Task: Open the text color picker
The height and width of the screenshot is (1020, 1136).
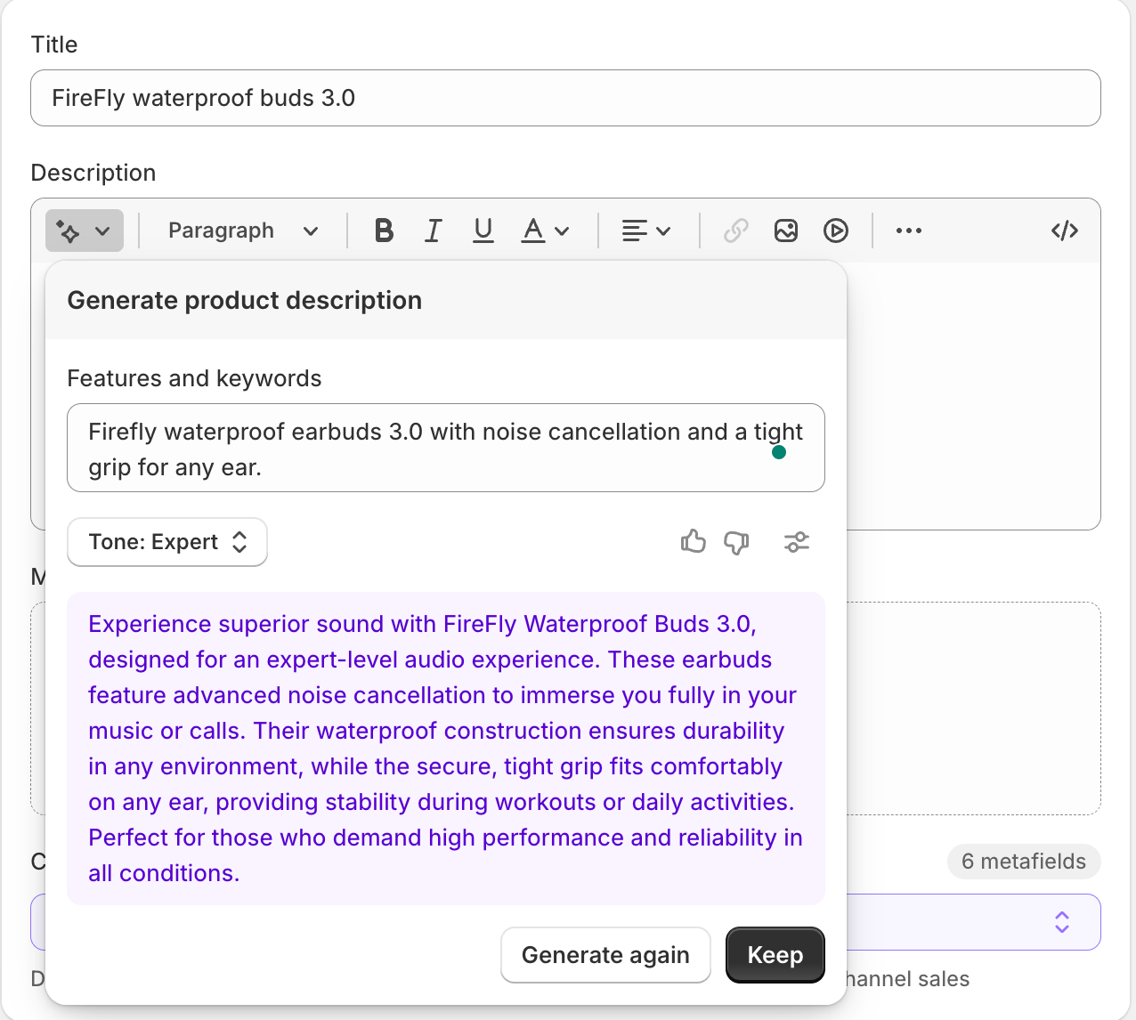Action: click(x=545, y=231)
